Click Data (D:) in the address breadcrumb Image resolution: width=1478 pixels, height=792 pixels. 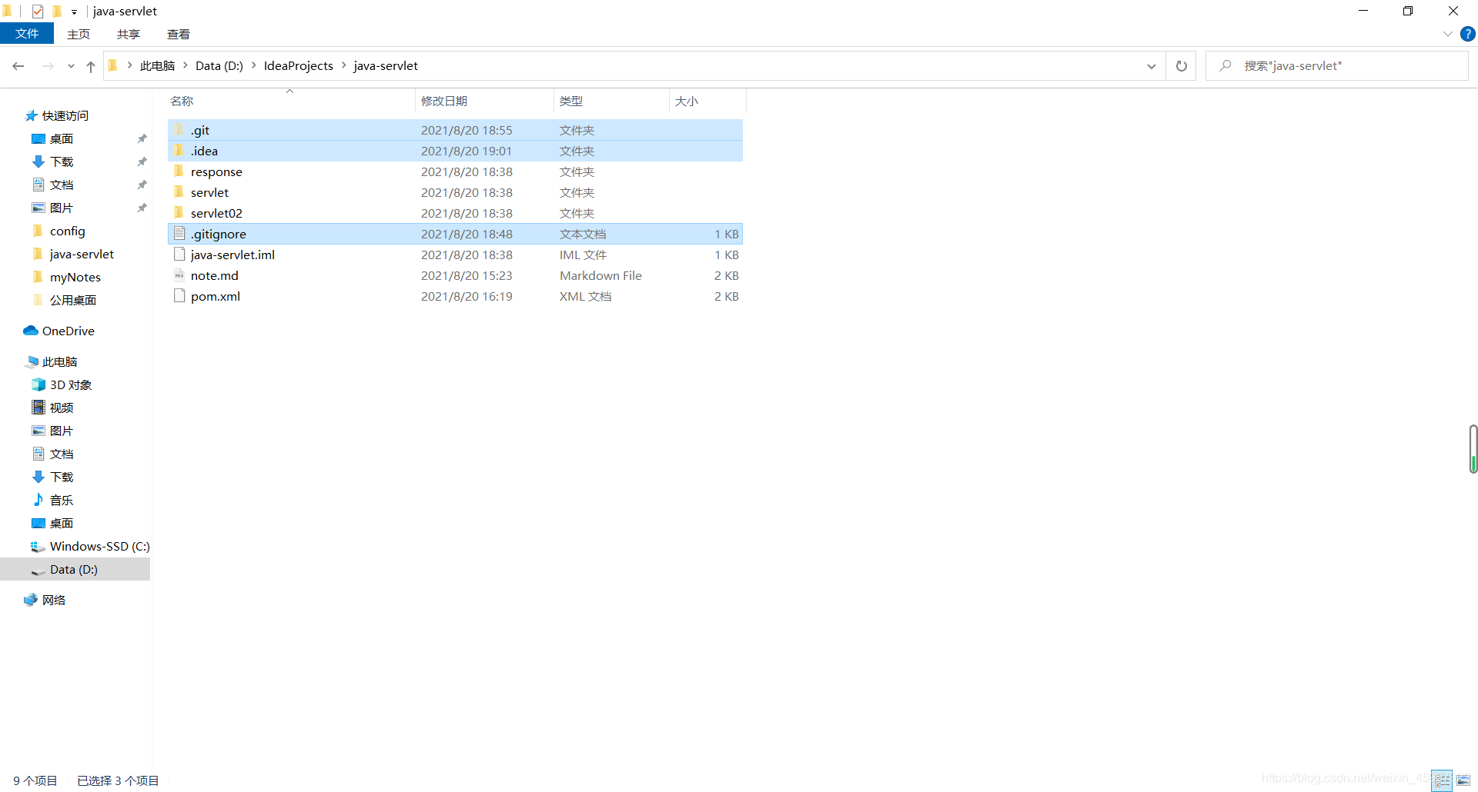click(219, 66)
